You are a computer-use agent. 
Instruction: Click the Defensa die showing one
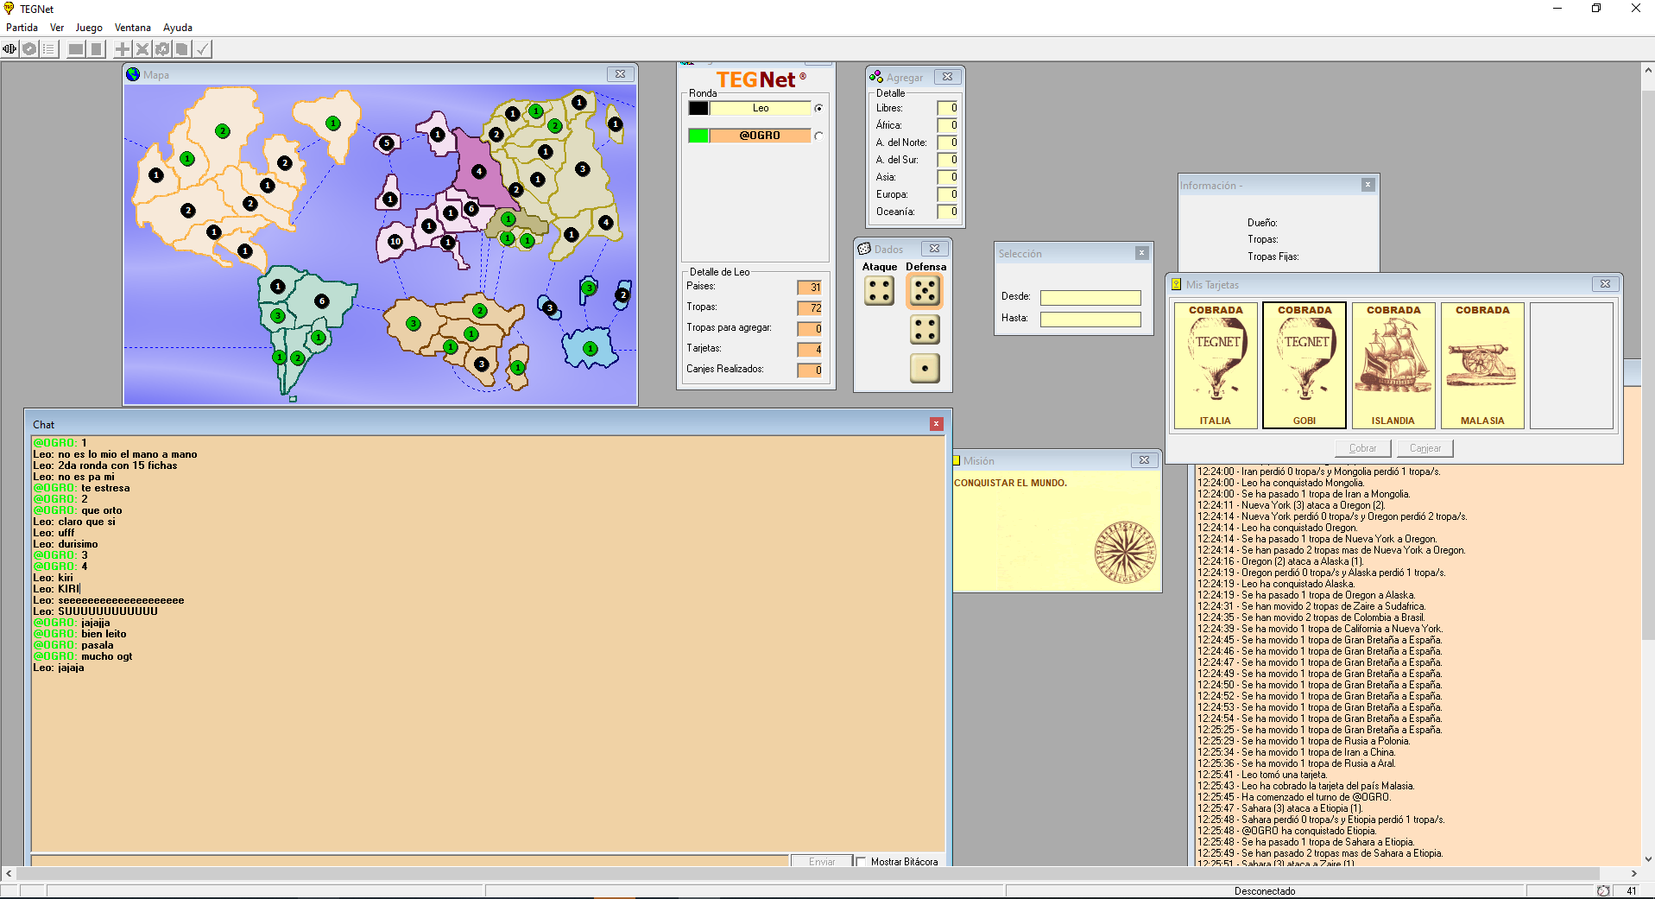[x=925, y=368]
